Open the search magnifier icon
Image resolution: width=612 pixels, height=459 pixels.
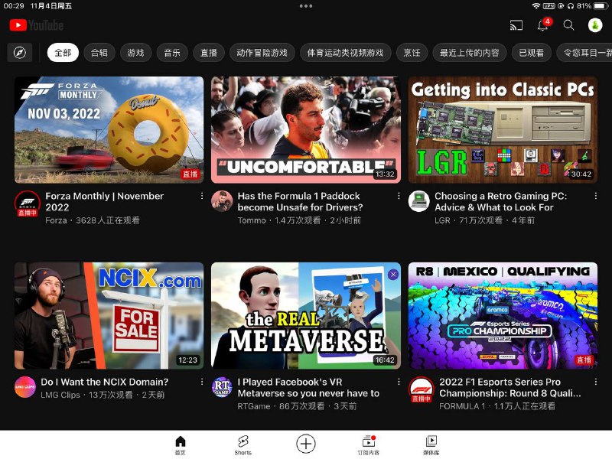[568, 25]
